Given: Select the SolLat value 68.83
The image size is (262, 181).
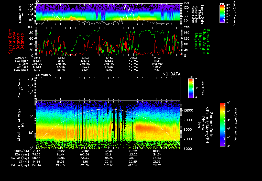Looking at the screenshot, I should coord(37,158).
